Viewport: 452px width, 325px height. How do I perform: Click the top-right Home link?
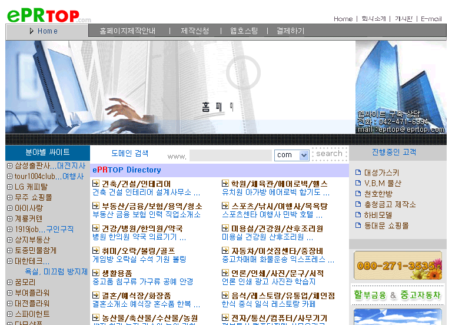343,19
